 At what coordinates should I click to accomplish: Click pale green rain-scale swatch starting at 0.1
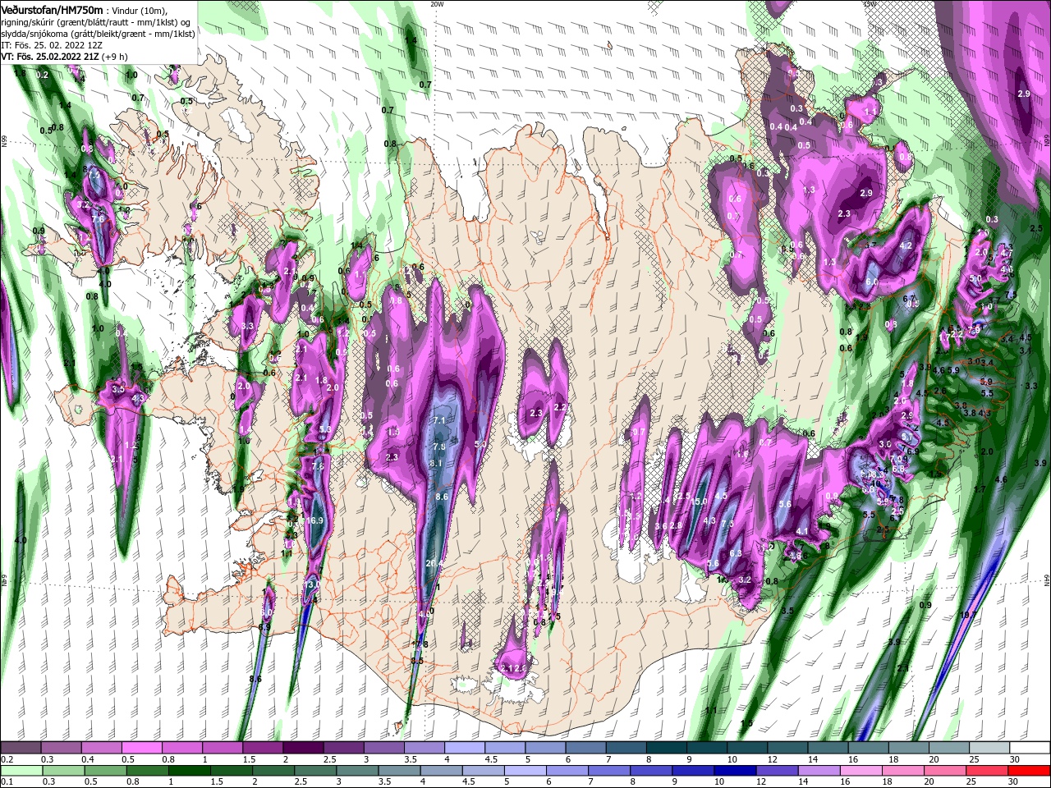[21, 771]
